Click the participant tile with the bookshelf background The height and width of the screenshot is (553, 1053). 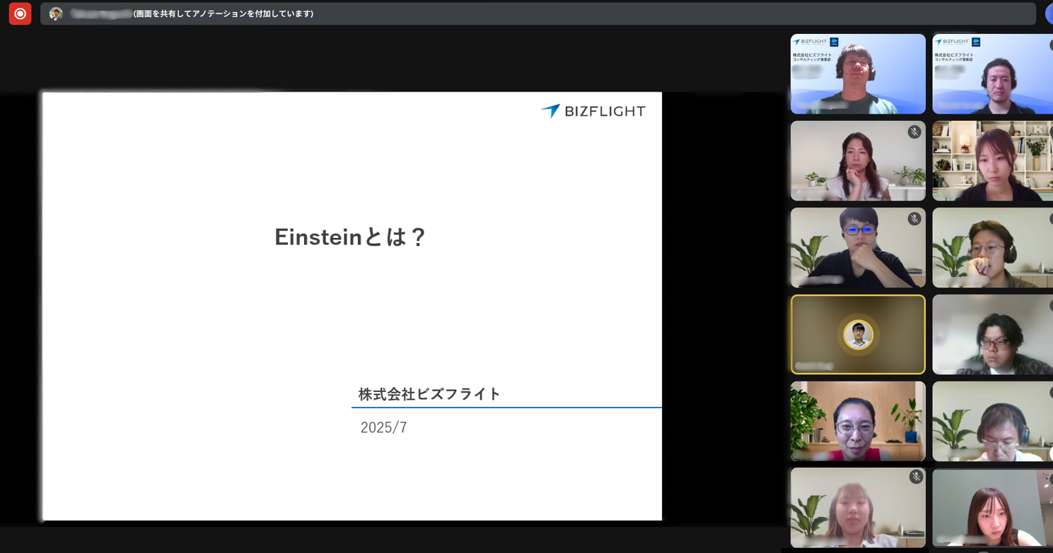991,160
